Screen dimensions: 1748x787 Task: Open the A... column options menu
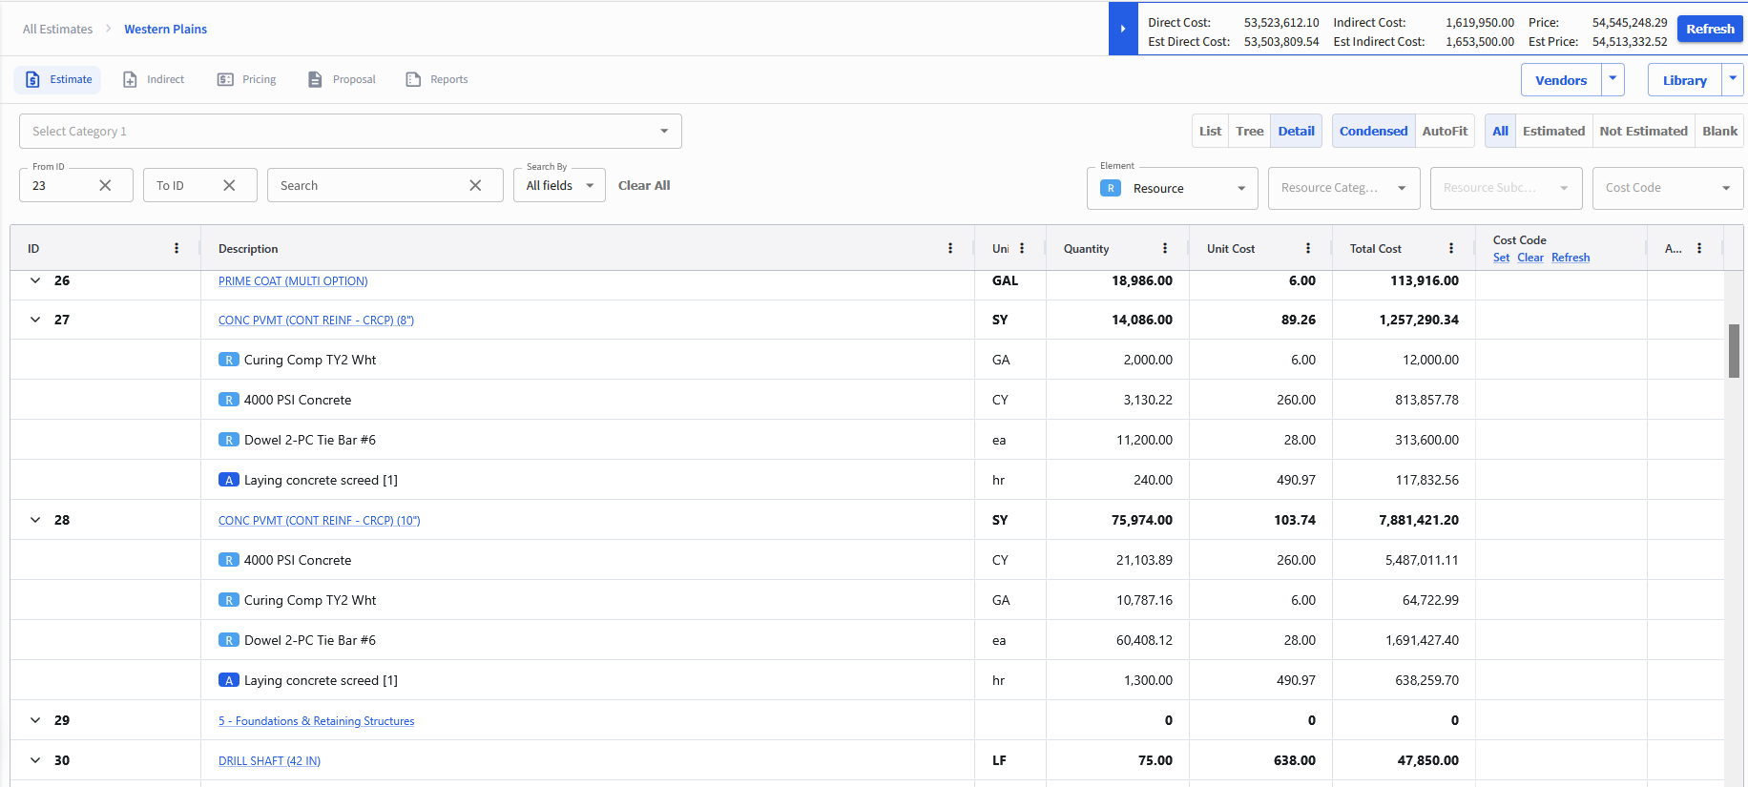click(1699, 248)
